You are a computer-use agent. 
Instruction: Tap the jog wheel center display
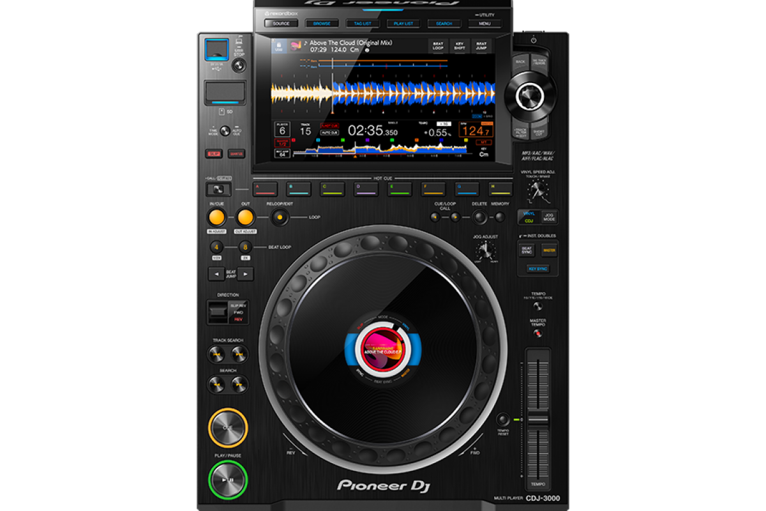point(383,350)
